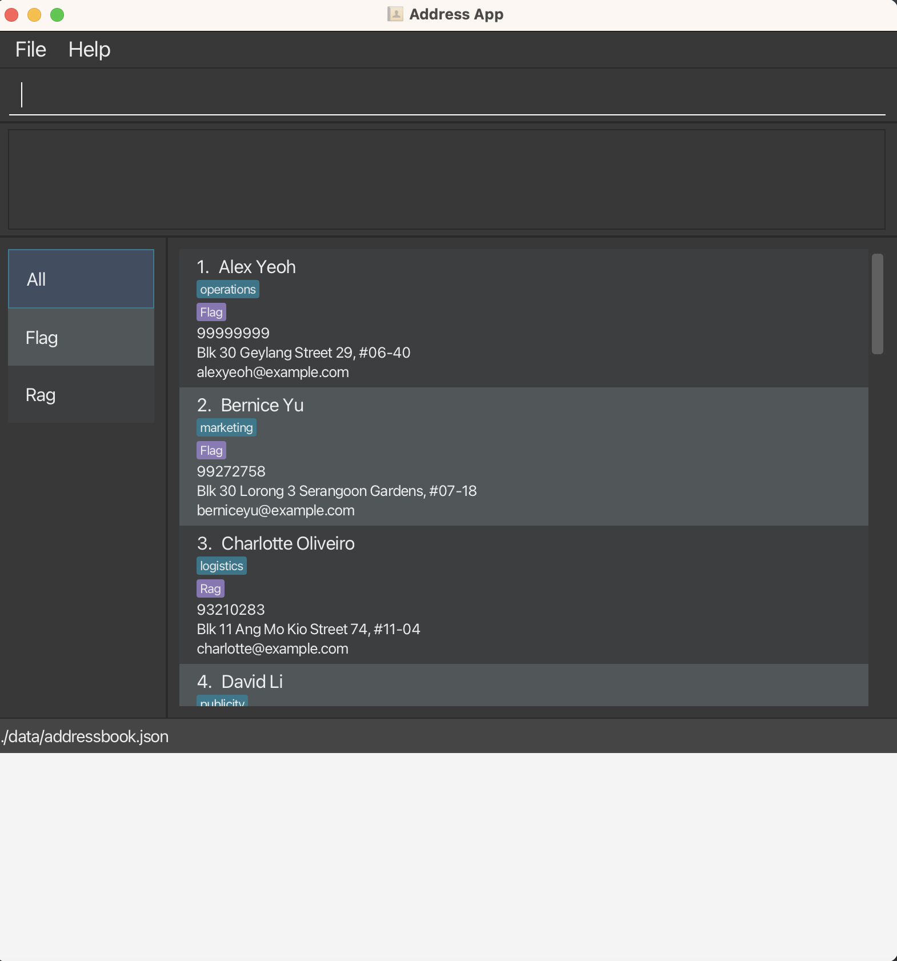Screen dimensions: 897x961
Task: Select the All group tab
Action: [x=81, y=279]
